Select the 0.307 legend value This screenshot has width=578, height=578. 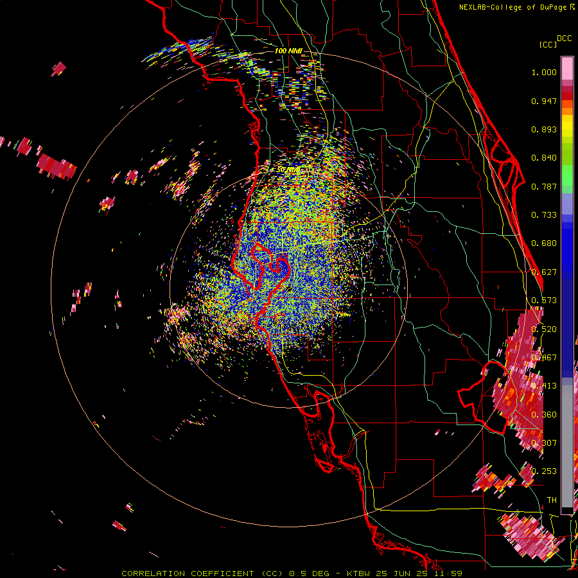point(544,442)
